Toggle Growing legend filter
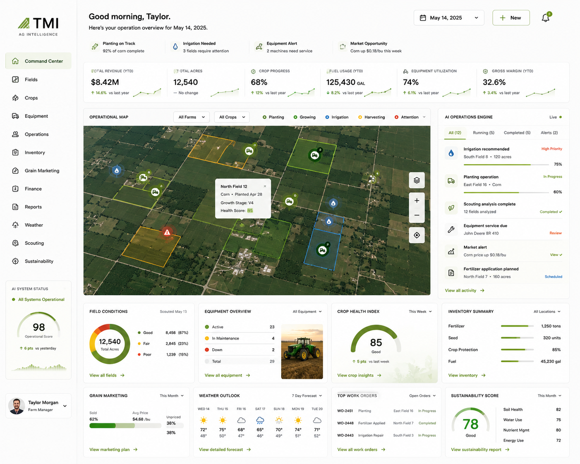This screenshot has height=464, width=580. coord(304,117)
